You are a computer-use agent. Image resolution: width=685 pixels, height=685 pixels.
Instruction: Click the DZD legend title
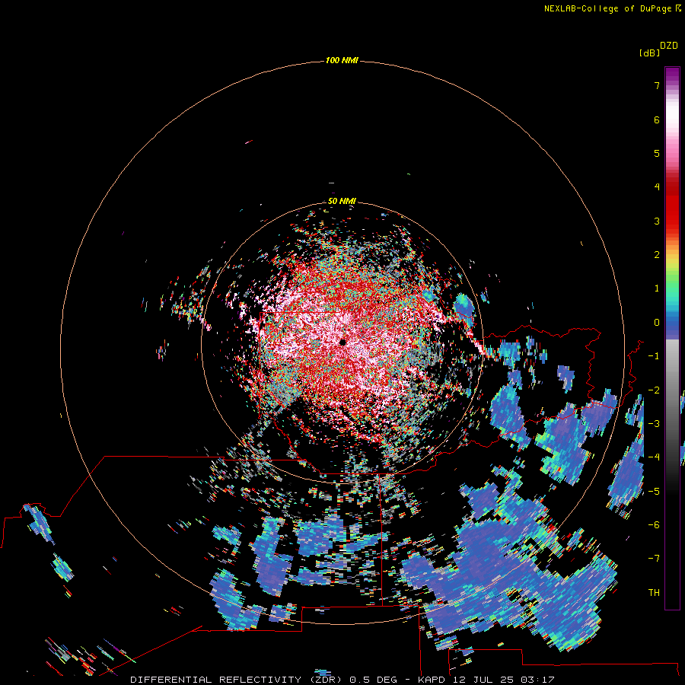click(669, 46)
